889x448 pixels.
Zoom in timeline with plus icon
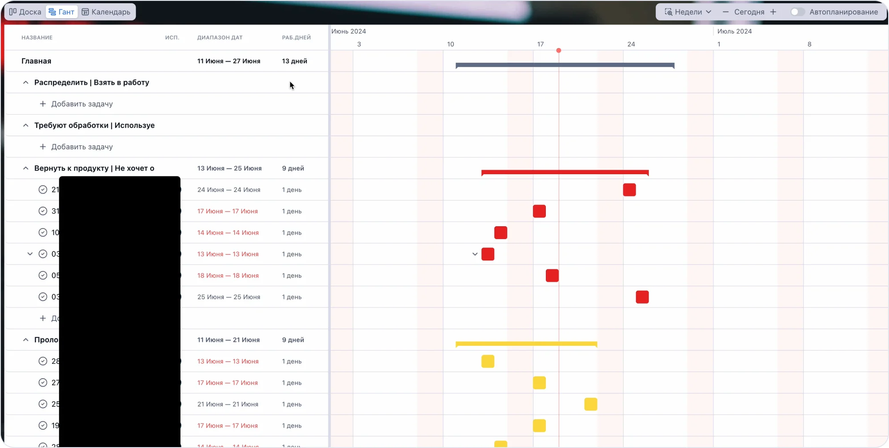(x=773, y=12)
